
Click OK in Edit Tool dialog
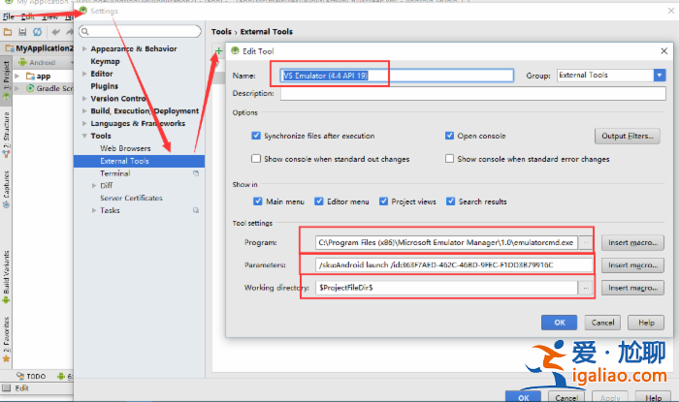coord(559,323)
